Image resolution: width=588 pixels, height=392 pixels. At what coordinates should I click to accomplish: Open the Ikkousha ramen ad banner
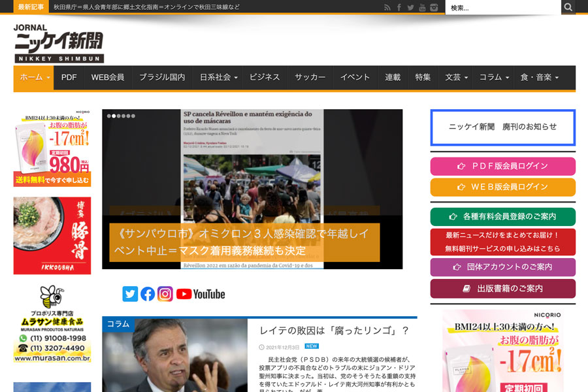click(52, 236)
